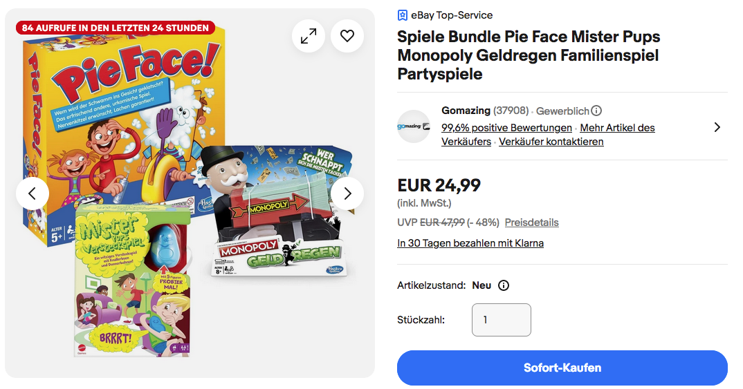Click Verkäufer kontaktieren link
Viewport: 743px width, 389px height.
[551, 142]
